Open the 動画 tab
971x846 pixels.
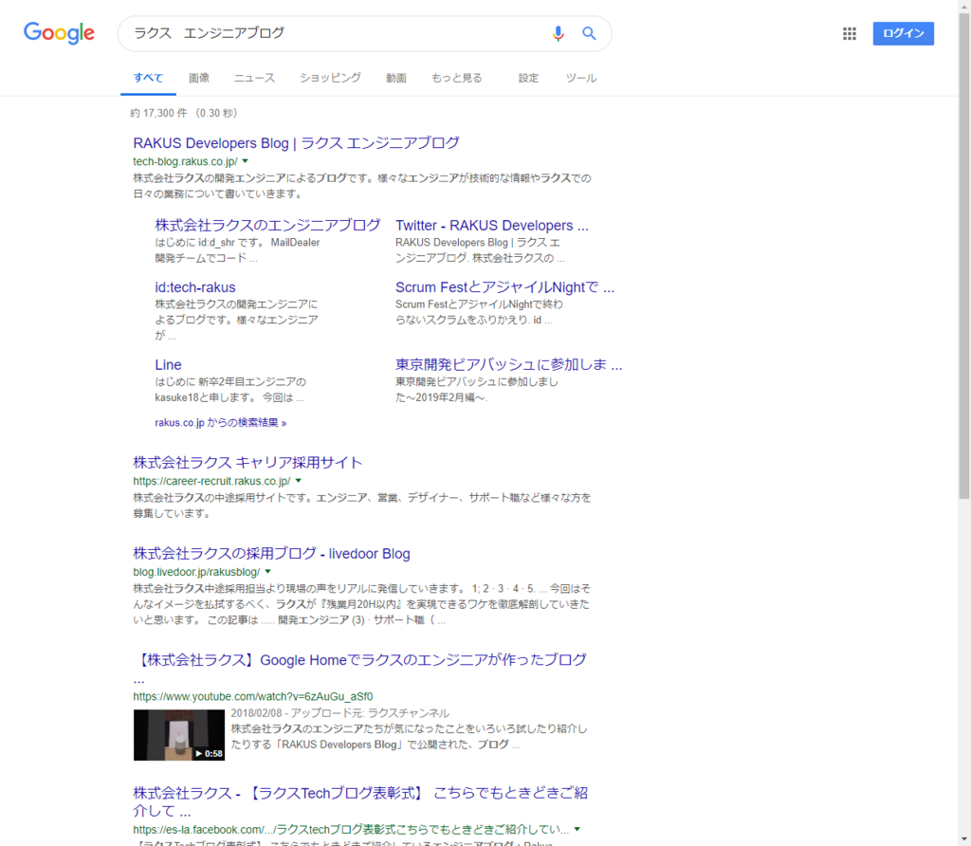tap(396, 78)
